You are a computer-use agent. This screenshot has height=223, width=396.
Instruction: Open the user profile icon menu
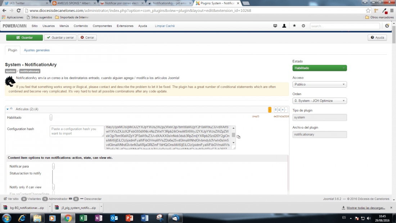point(284,26)
